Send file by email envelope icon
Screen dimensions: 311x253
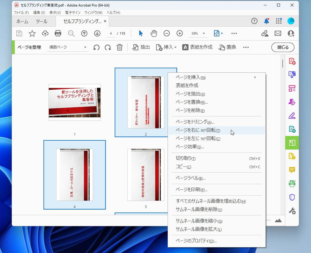coord(278,33)
